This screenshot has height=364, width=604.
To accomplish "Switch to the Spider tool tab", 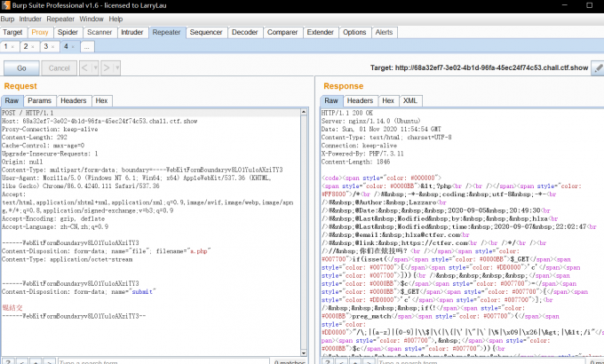I will tap(68, 32).
